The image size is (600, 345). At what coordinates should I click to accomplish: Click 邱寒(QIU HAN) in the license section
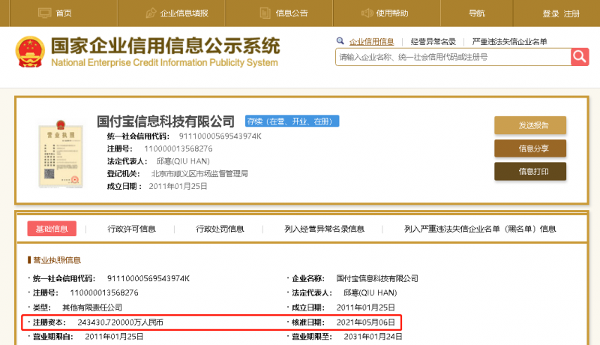(x=370, y=293)
